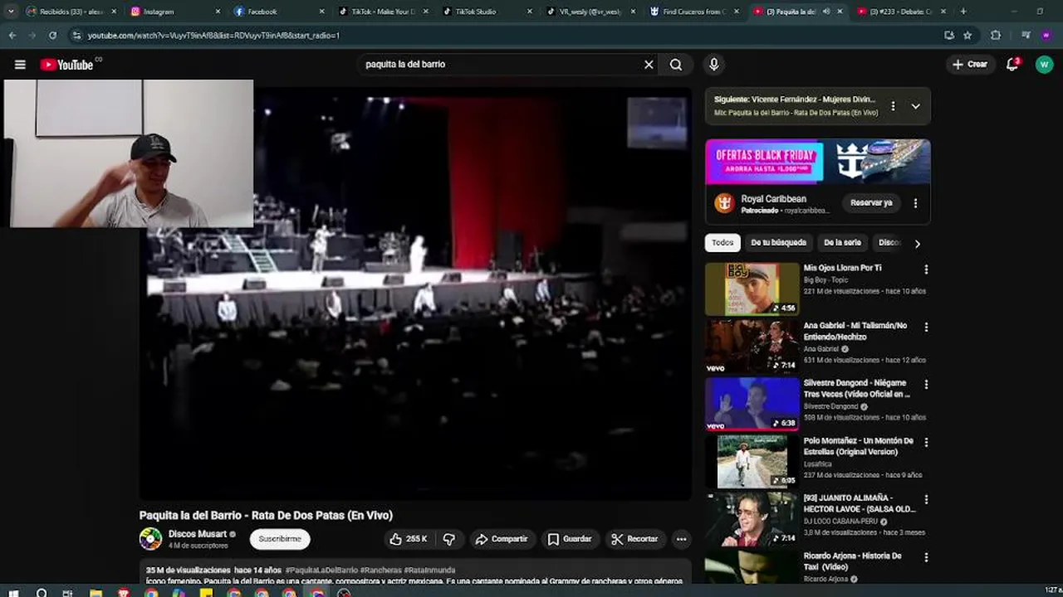Play the Rata De Dos Patas video

tap(415, 294)
